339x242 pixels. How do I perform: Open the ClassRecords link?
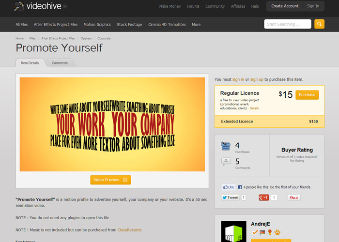tap(129, 230)
